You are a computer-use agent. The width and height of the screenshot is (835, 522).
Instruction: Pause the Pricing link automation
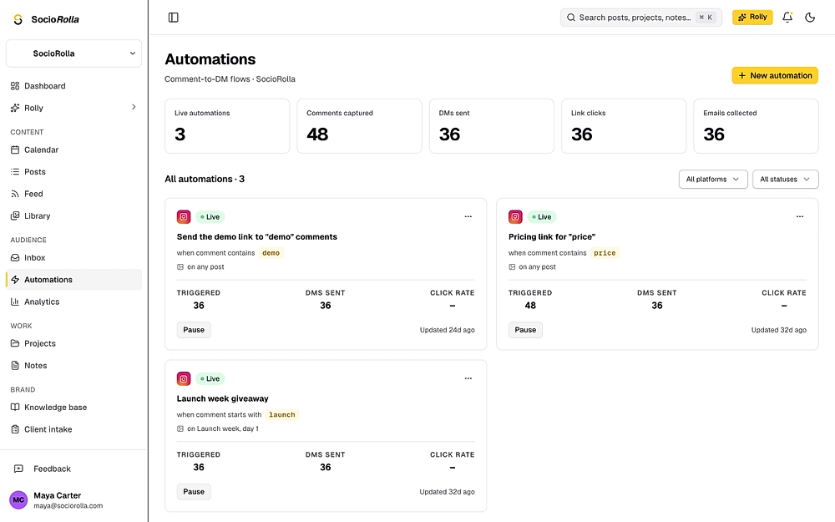(525, 330)
